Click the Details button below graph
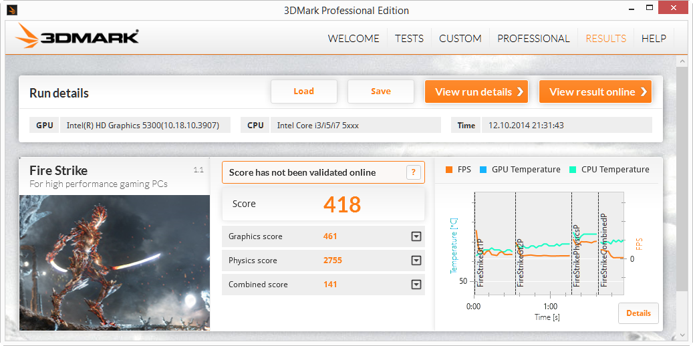The image size is (693, 346). pos(638,313)
